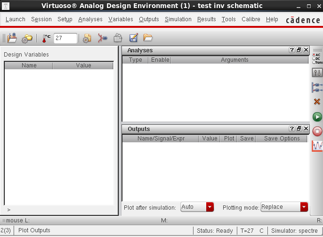
Task: Open the Plot after simulation Auto dropdown
Action: [197, 207]
